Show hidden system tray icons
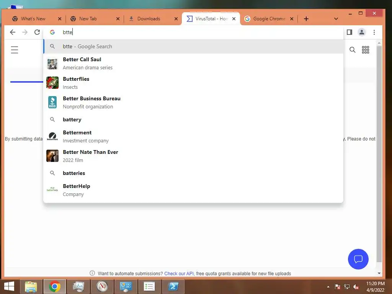 pyautogui.click(x=328, y=287)
